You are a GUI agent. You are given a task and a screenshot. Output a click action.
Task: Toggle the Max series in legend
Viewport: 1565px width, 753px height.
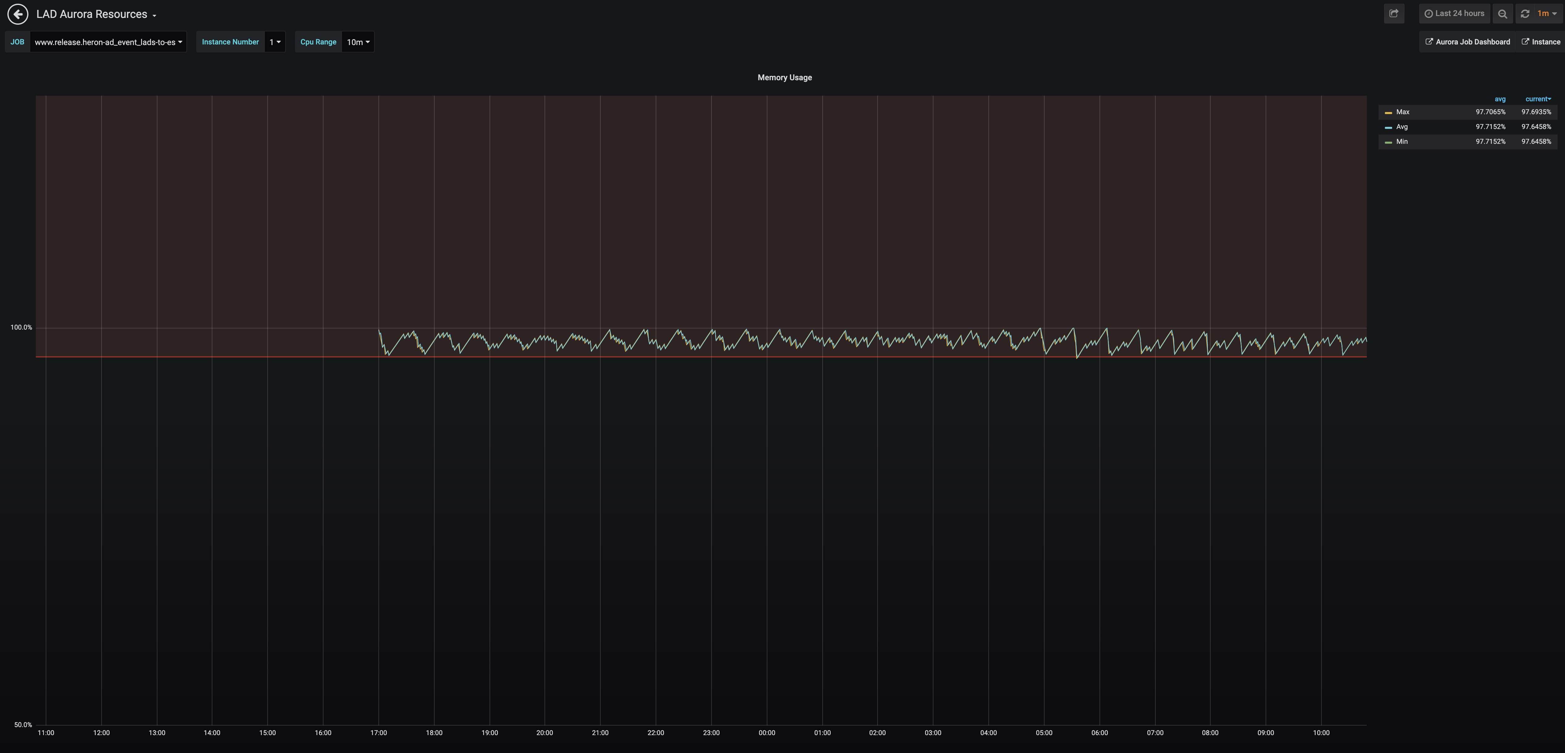point(1403,112)
